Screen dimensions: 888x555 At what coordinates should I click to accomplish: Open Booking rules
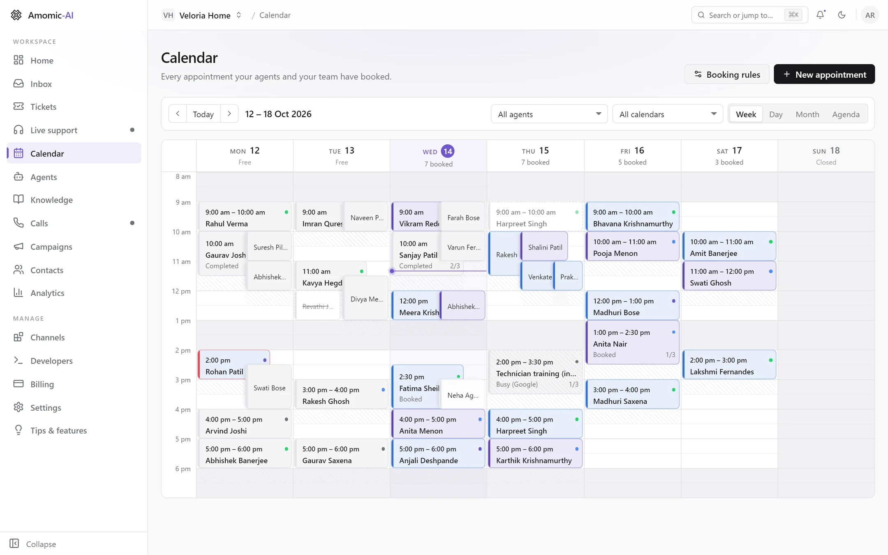(x=727, y=74)
